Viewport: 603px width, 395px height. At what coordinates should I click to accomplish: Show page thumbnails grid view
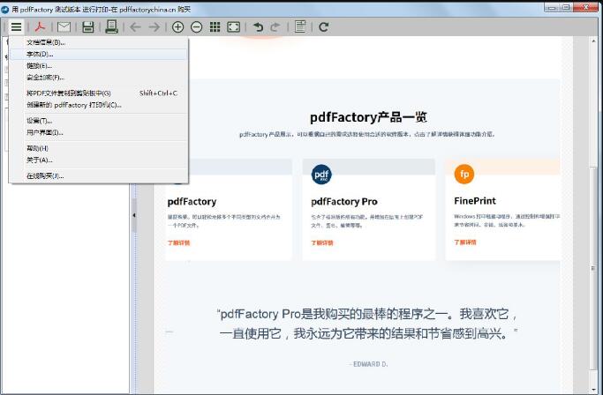[215, 27]
